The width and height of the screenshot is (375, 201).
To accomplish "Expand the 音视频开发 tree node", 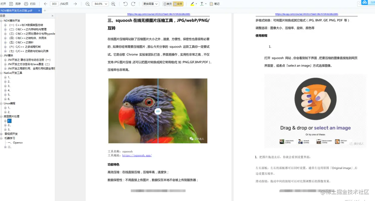I will coord(1,134).
